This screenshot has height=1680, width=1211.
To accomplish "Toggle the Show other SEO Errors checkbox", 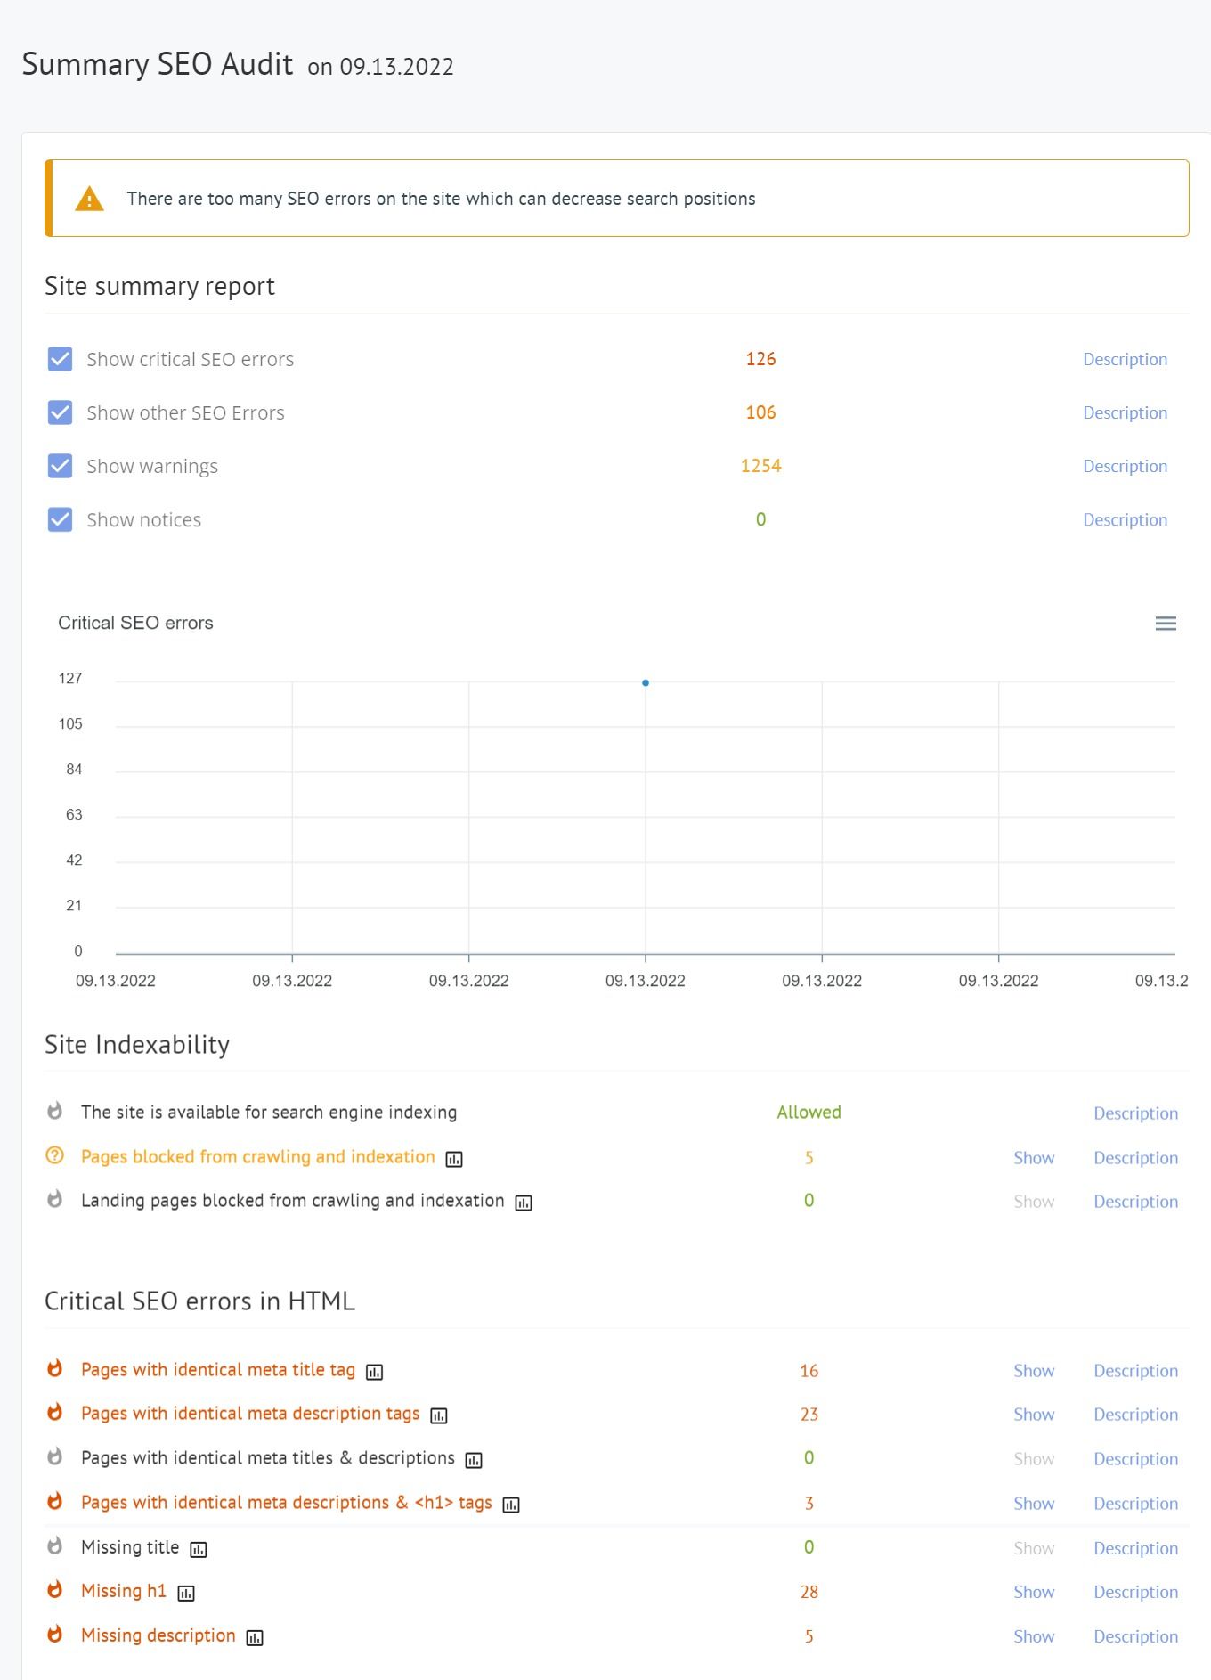I will (60, 412).
